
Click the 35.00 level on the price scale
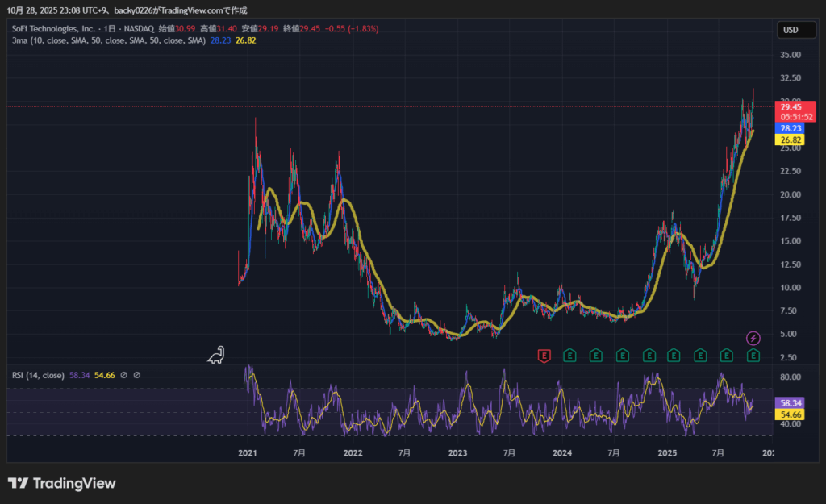[x=791, y=56]
